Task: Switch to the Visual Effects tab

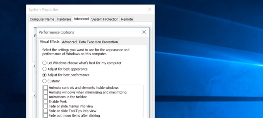Action: (x=49, y=42)
